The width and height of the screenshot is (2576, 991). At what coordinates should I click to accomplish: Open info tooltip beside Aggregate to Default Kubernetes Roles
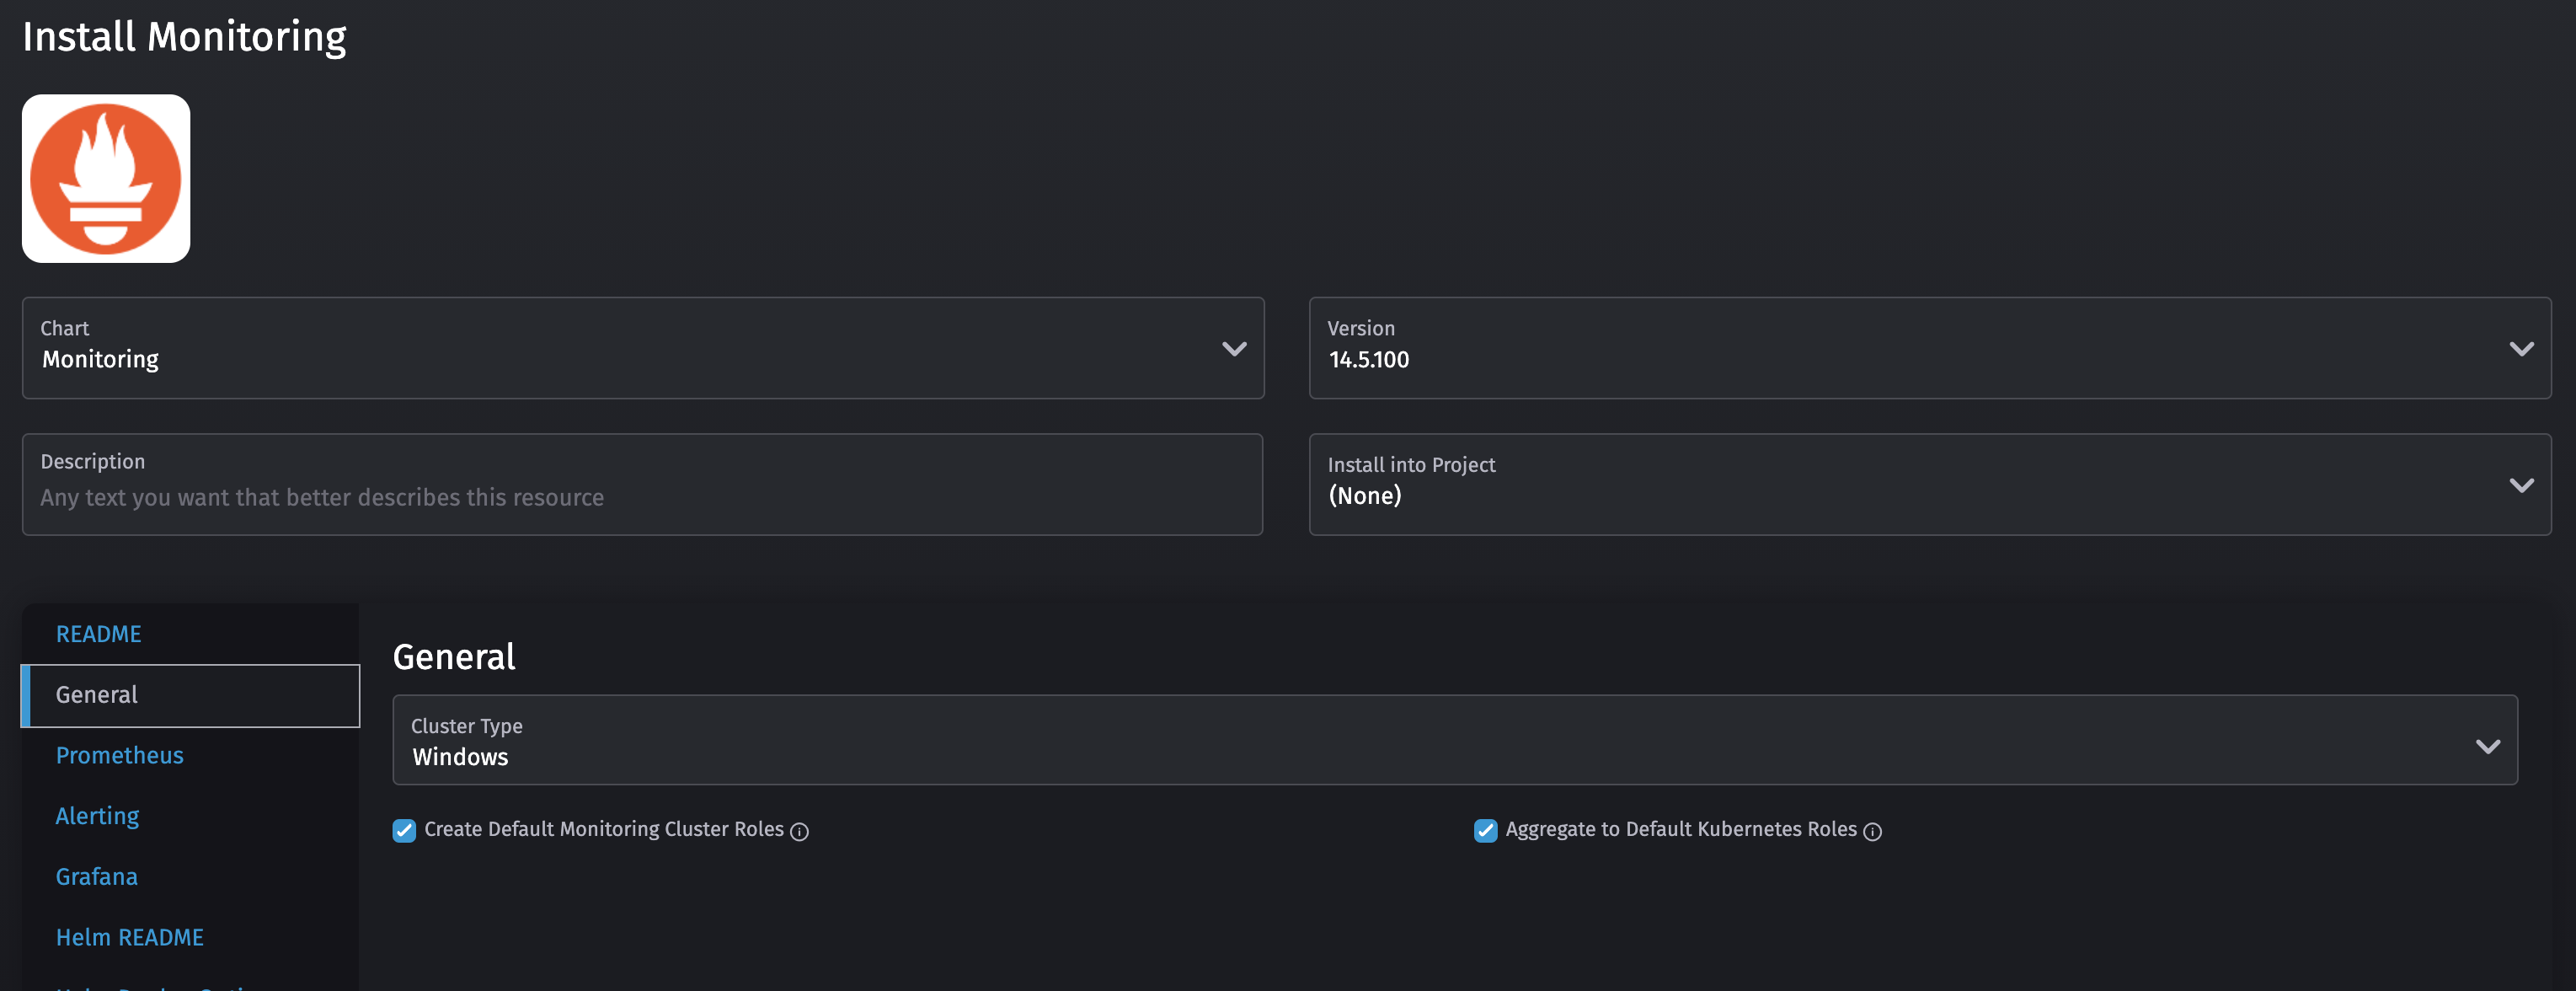coord(1873,831)
